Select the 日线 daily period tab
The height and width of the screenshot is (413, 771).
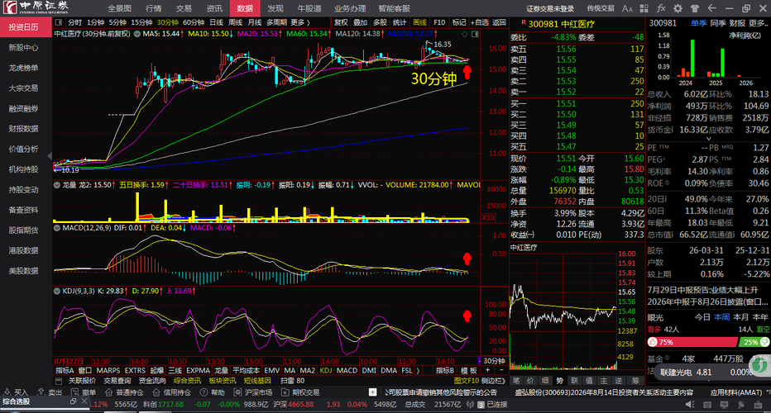coord(217,22)
